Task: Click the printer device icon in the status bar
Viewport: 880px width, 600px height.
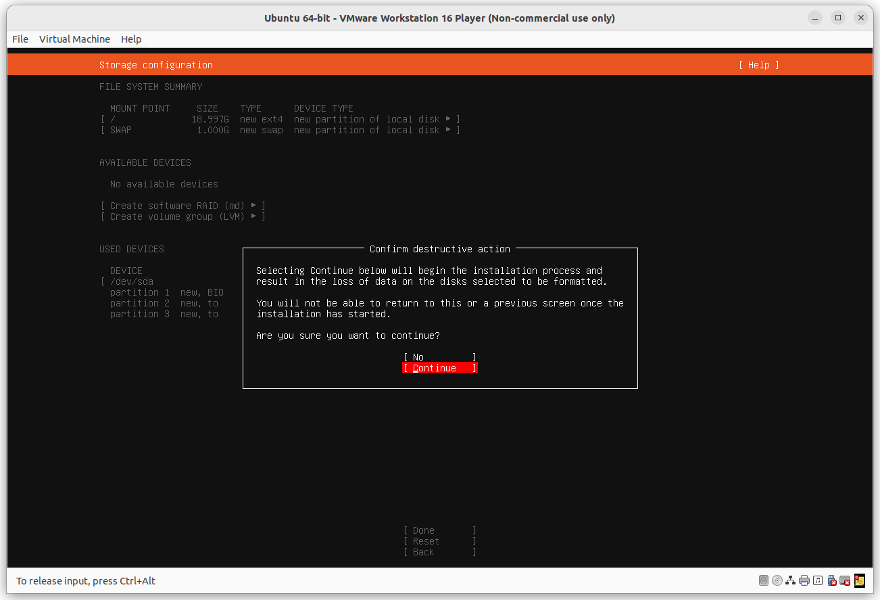Action: (804, 580)
